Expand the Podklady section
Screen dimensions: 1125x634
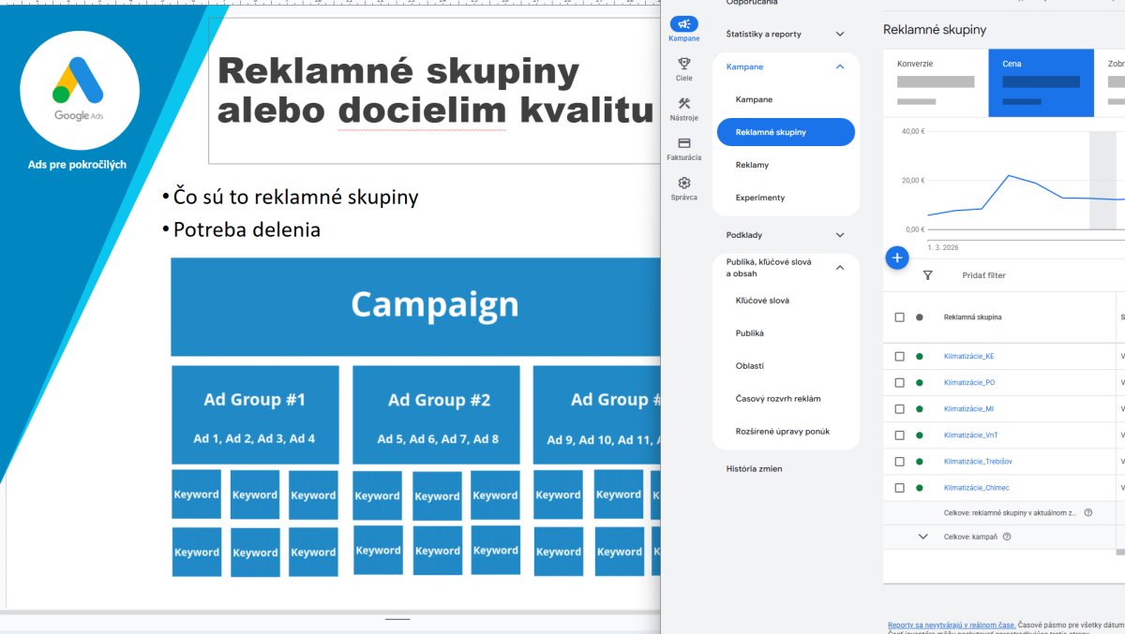coord(839,235)
